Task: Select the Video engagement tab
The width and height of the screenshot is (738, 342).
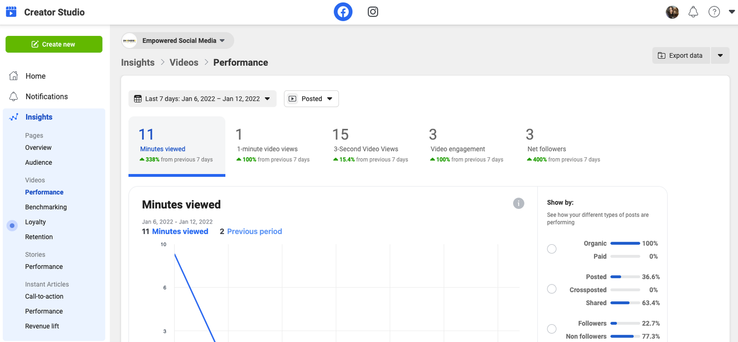Action: pos(467,146)
